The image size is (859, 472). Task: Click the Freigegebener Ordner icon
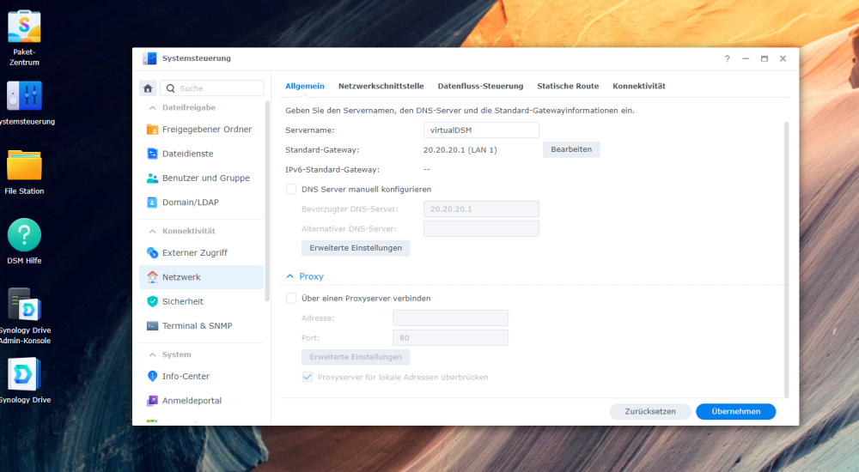(152, 130)
